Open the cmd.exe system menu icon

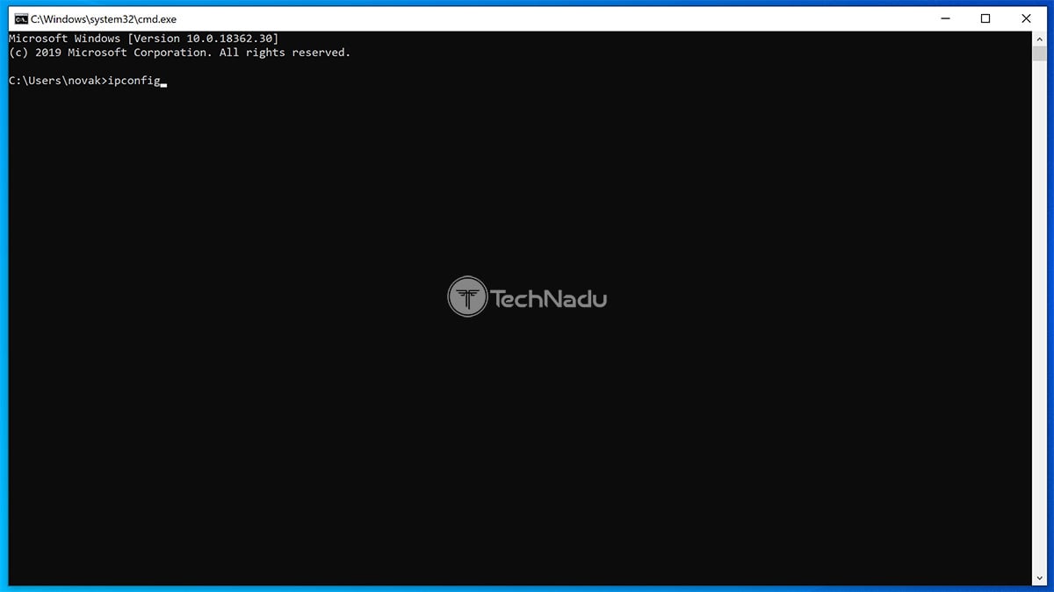coord(20,18)
